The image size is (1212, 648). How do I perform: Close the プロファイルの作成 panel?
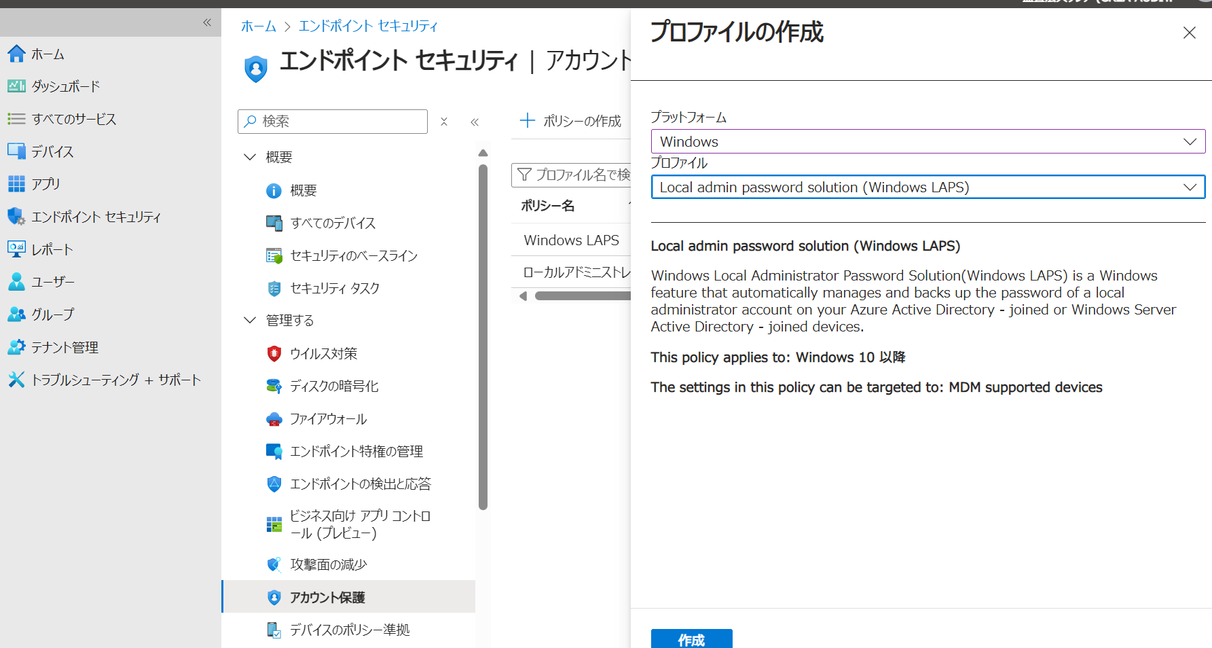point(1189,33)
